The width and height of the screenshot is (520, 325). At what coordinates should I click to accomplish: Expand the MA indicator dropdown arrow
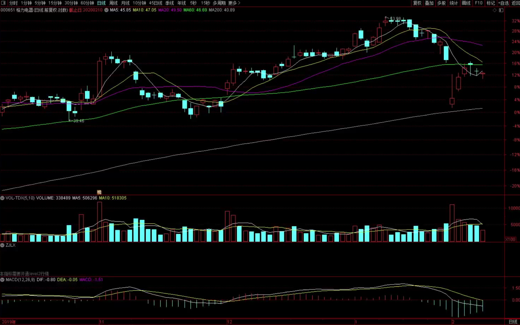pos(106,10)
